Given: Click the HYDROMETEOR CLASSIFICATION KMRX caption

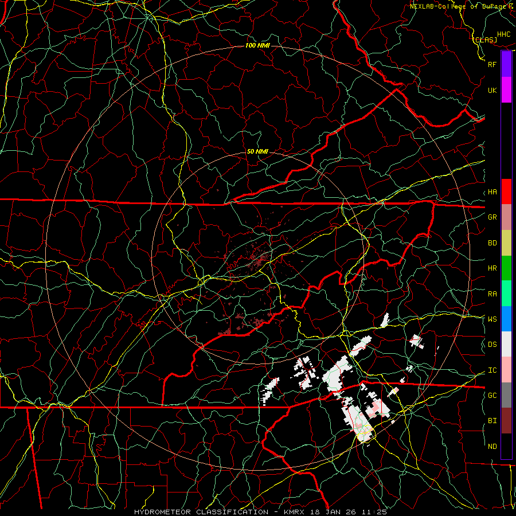Looking at the screenshot, I should pos(260,512).
